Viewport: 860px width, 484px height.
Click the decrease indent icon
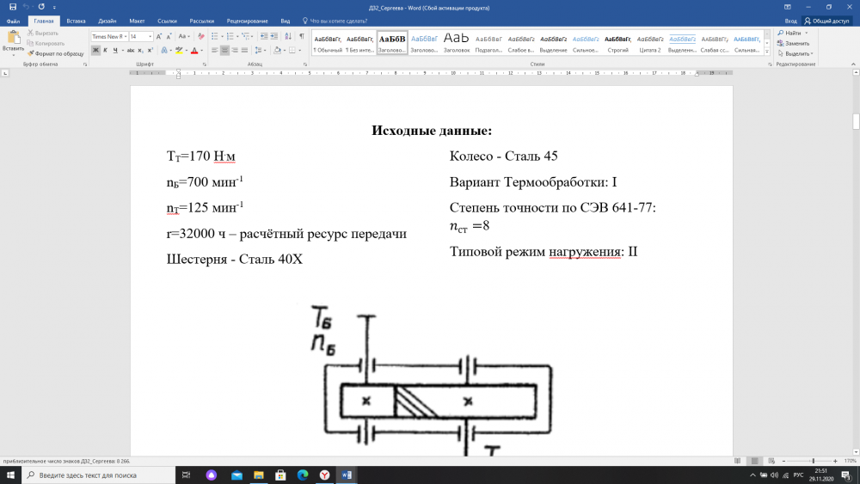(x=264, y=37)
